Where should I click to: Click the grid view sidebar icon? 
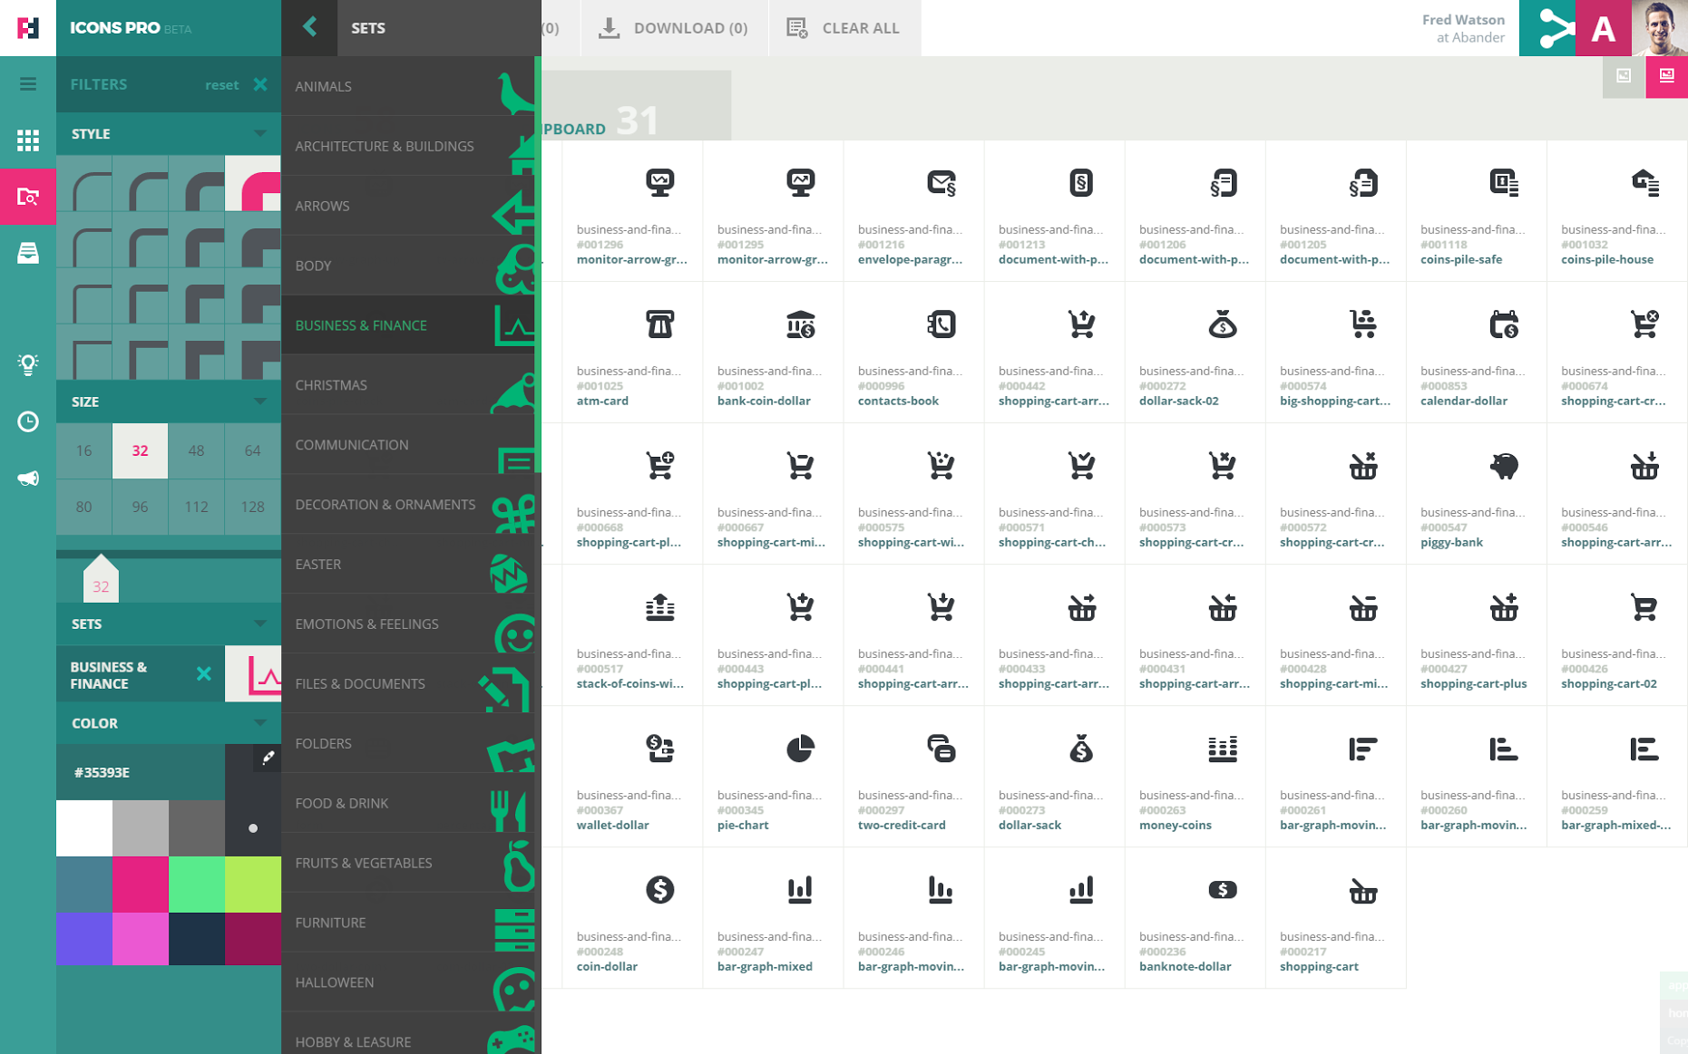tap(28, 140)
